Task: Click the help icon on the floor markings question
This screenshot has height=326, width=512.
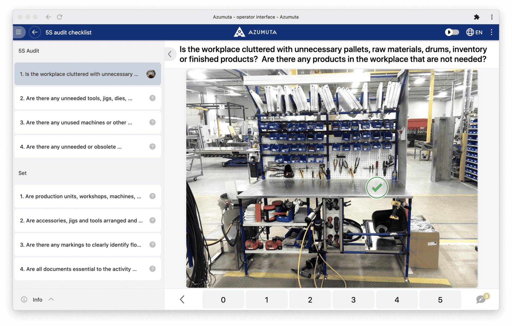Action: click(152, 244)
